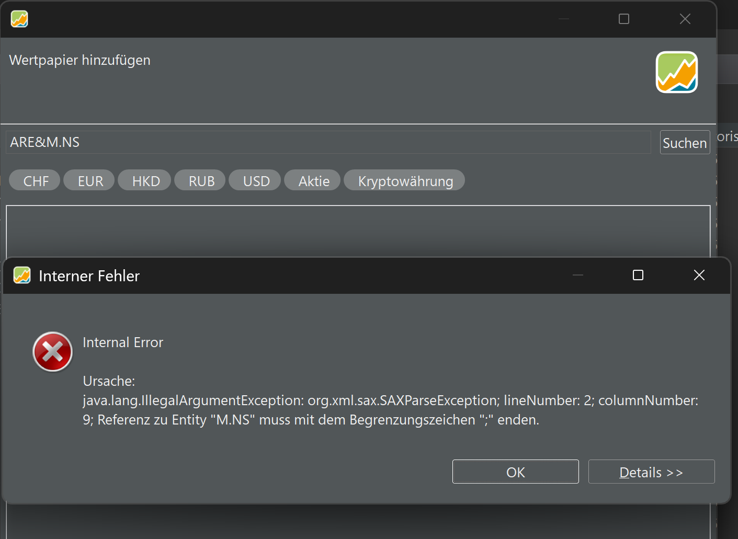Viewport: 738px width, 539px height.
Task: Click the app icon in Interner Fehler title bar
Action: point(22,275)
